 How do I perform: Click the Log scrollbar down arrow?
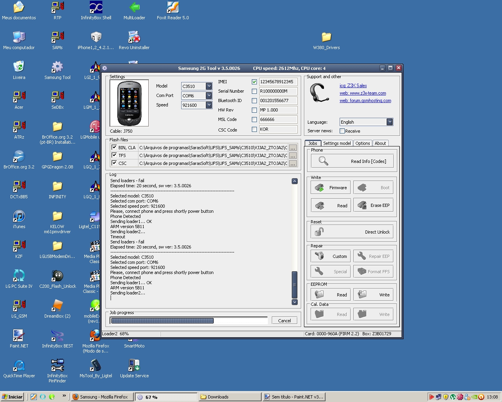(295, 302)
